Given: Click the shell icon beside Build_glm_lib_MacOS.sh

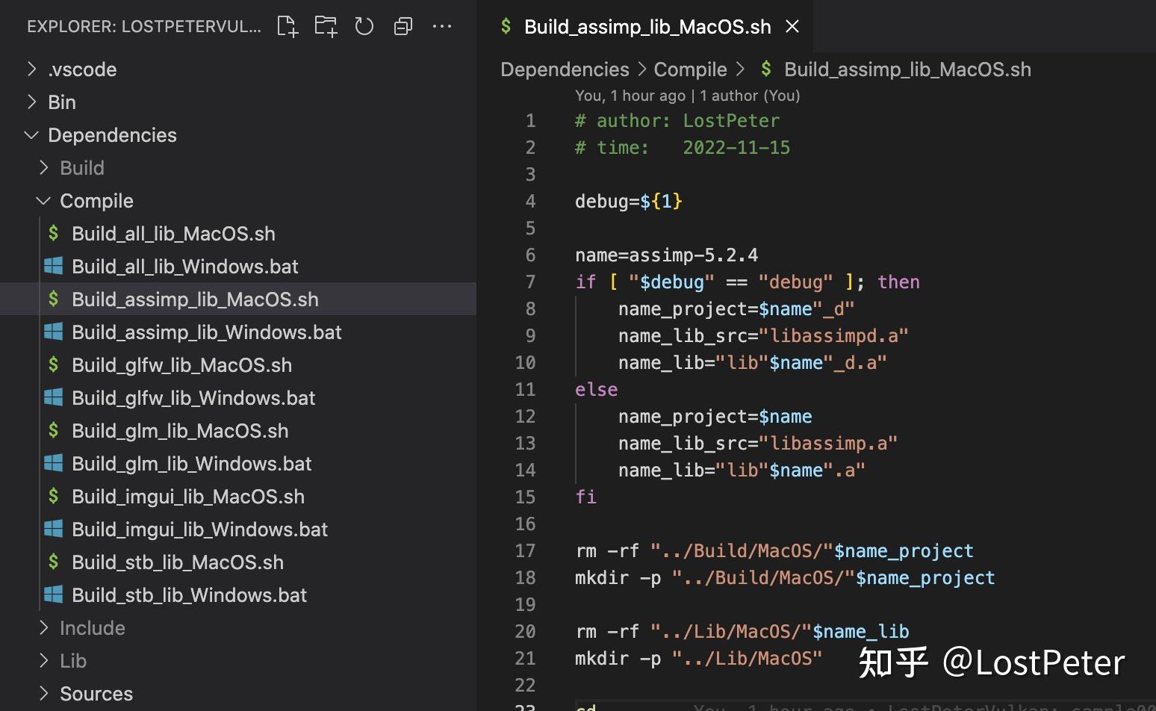Looking at the screenshot, I should pyautogui.click(x=53, y=430).
